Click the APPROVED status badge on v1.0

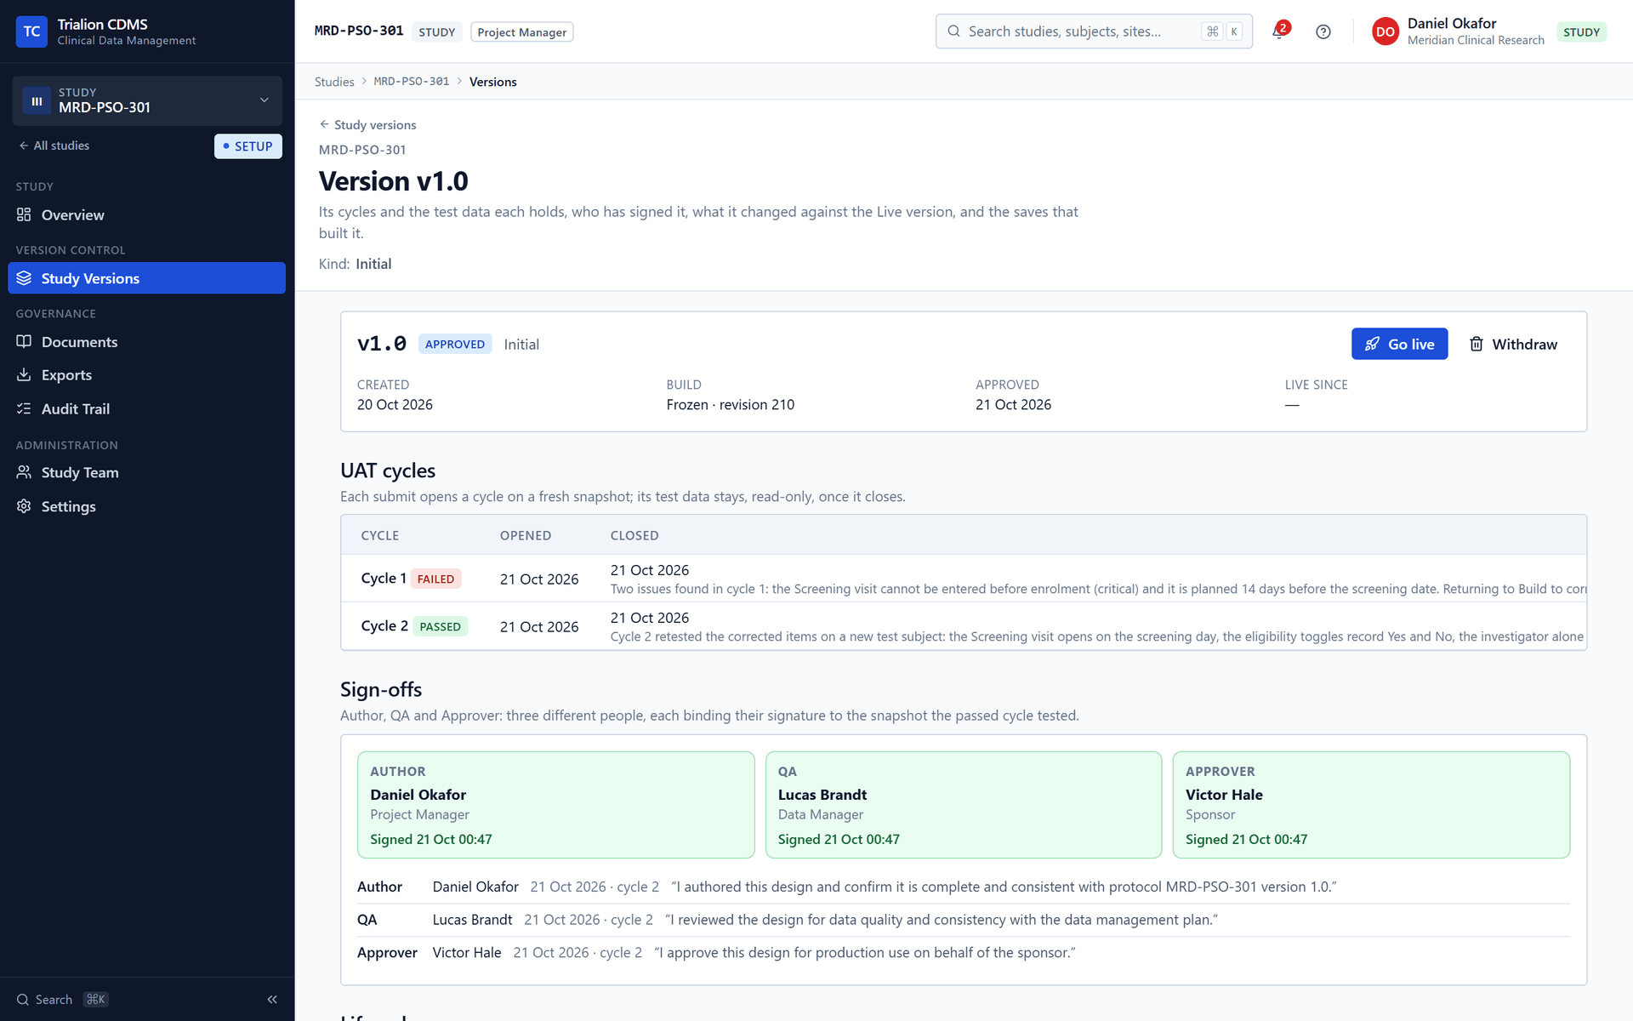click(455, 344)
